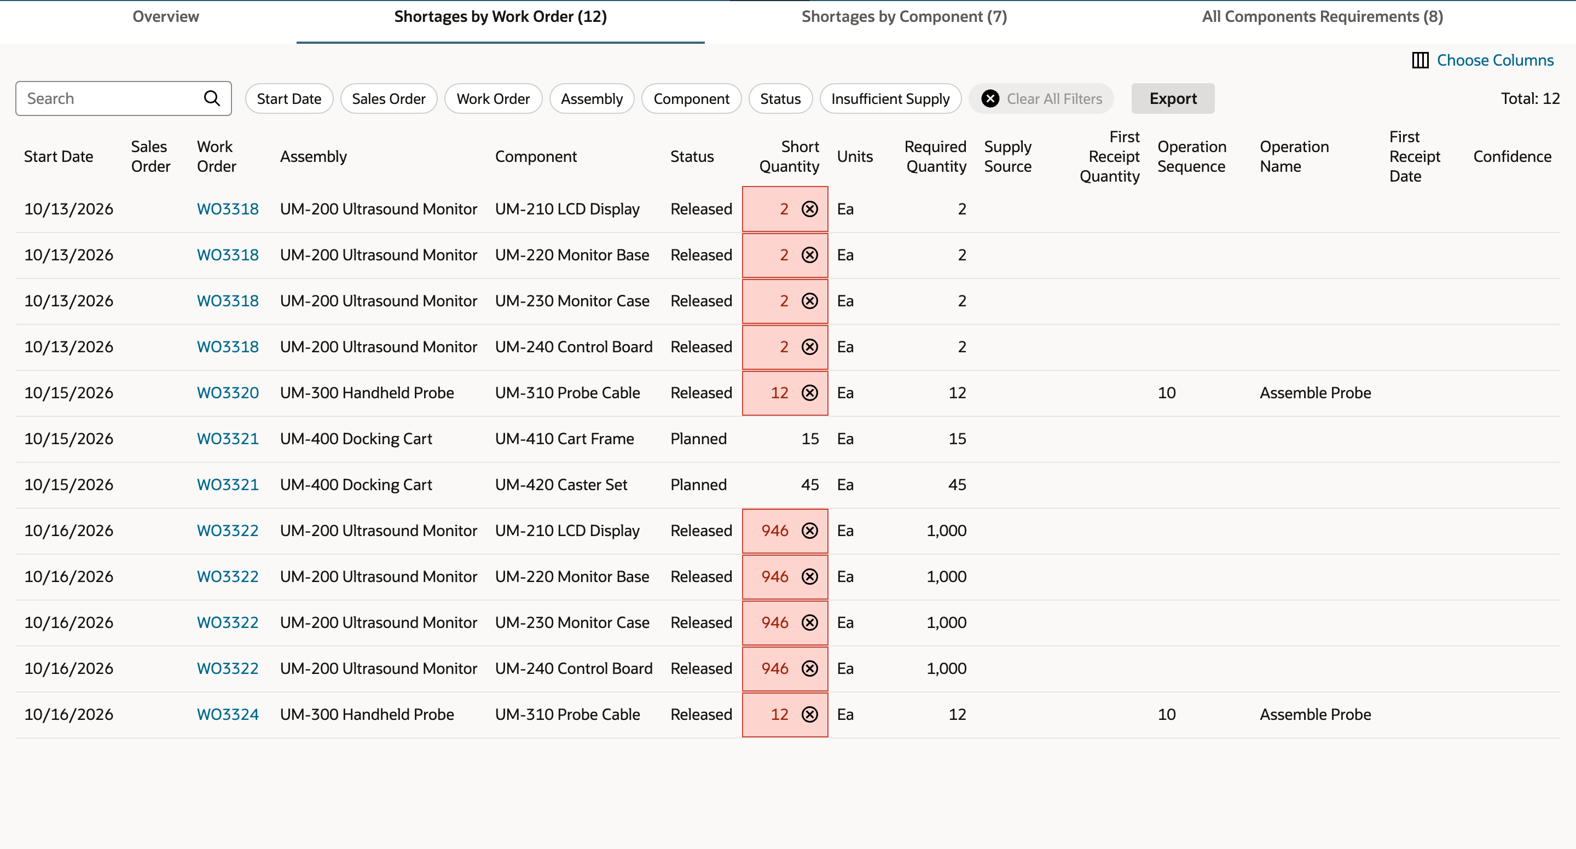The image size is (1576, 849).
Task: Open the Start Date filter chip
Action: tap(289, 98)
